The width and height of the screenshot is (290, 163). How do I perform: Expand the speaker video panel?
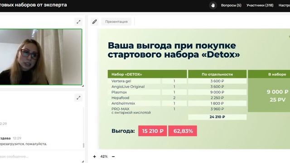coord(78,22)
